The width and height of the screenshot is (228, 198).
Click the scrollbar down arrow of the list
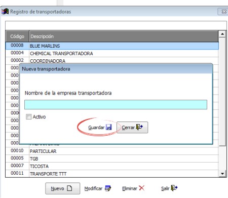coord(222,174)
